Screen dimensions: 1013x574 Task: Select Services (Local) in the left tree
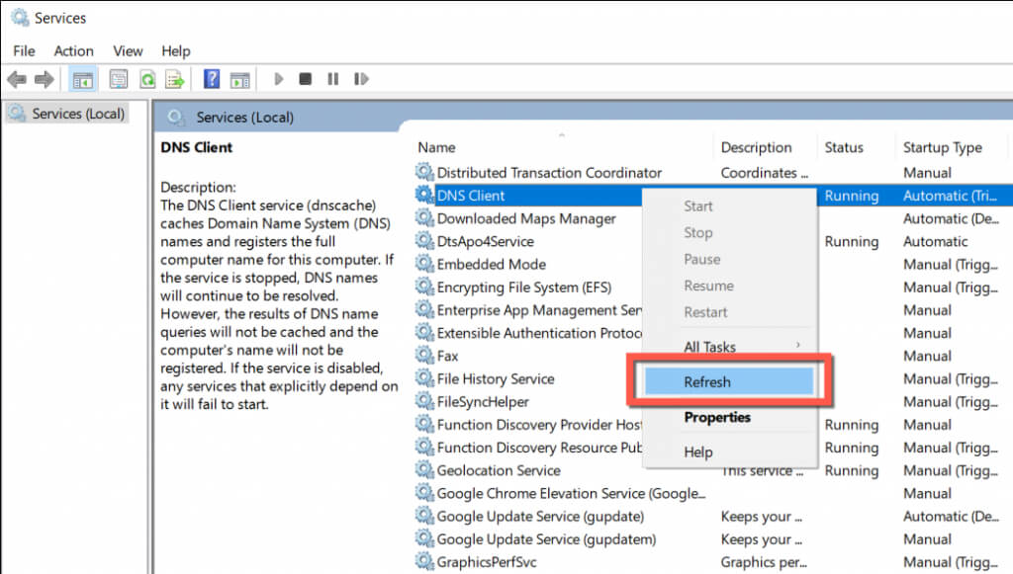tap(77, 114)
